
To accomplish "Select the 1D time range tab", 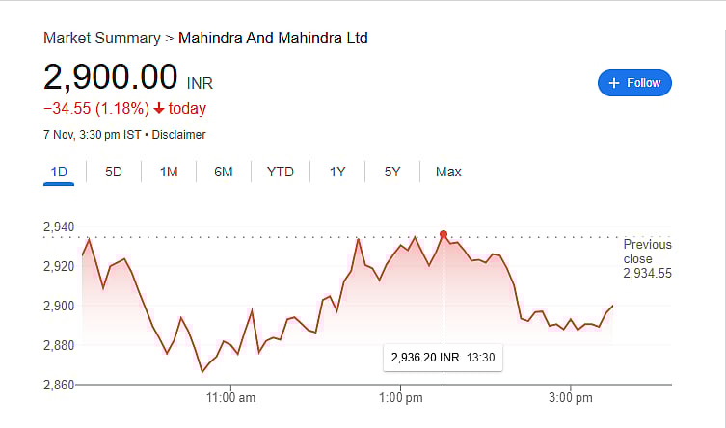I will coord(59,172).
